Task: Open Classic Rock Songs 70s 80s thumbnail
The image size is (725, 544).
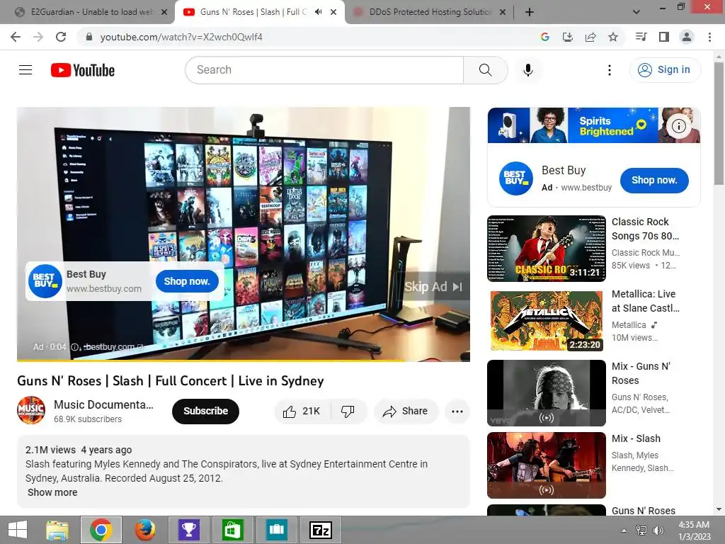Action: coord(546,249)
